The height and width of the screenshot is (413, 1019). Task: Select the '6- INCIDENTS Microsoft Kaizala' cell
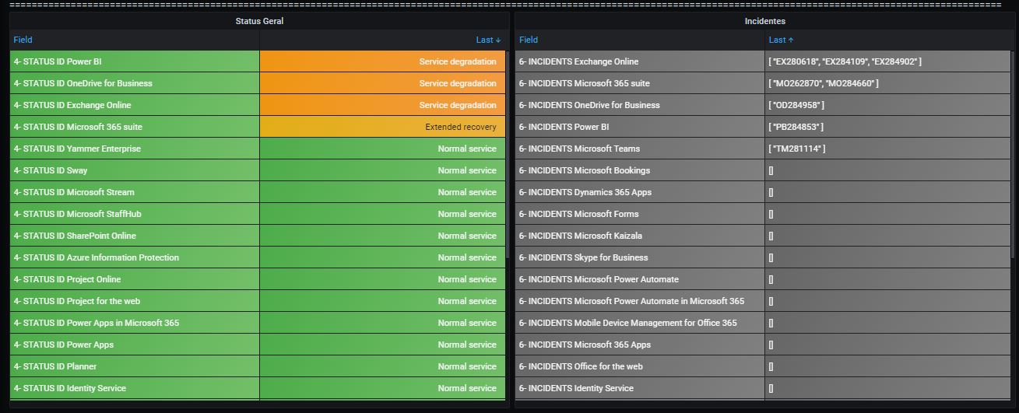tap(640, 236)
